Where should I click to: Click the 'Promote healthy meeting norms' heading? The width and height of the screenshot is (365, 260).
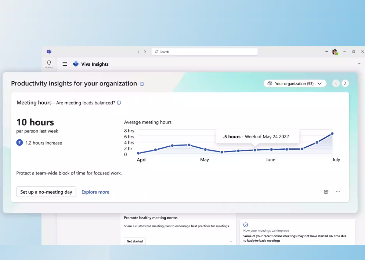click(151, 218)
